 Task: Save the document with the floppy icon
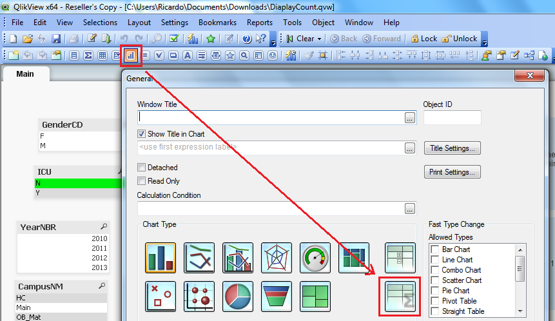(x=56, y=39)
